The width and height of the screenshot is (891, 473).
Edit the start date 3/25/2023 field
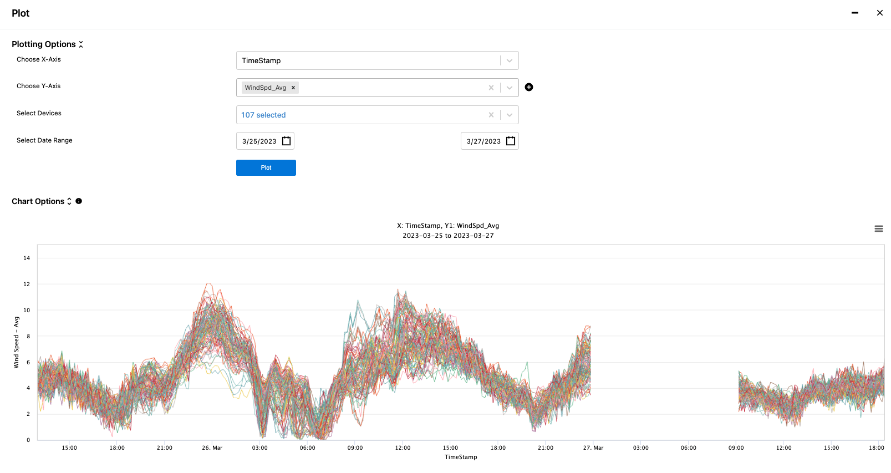[x=259, y=141]
